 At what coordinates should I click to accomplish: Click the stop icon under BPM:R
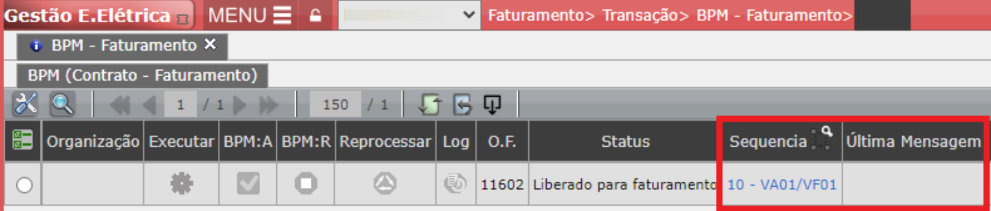click(x=306, y=184)
